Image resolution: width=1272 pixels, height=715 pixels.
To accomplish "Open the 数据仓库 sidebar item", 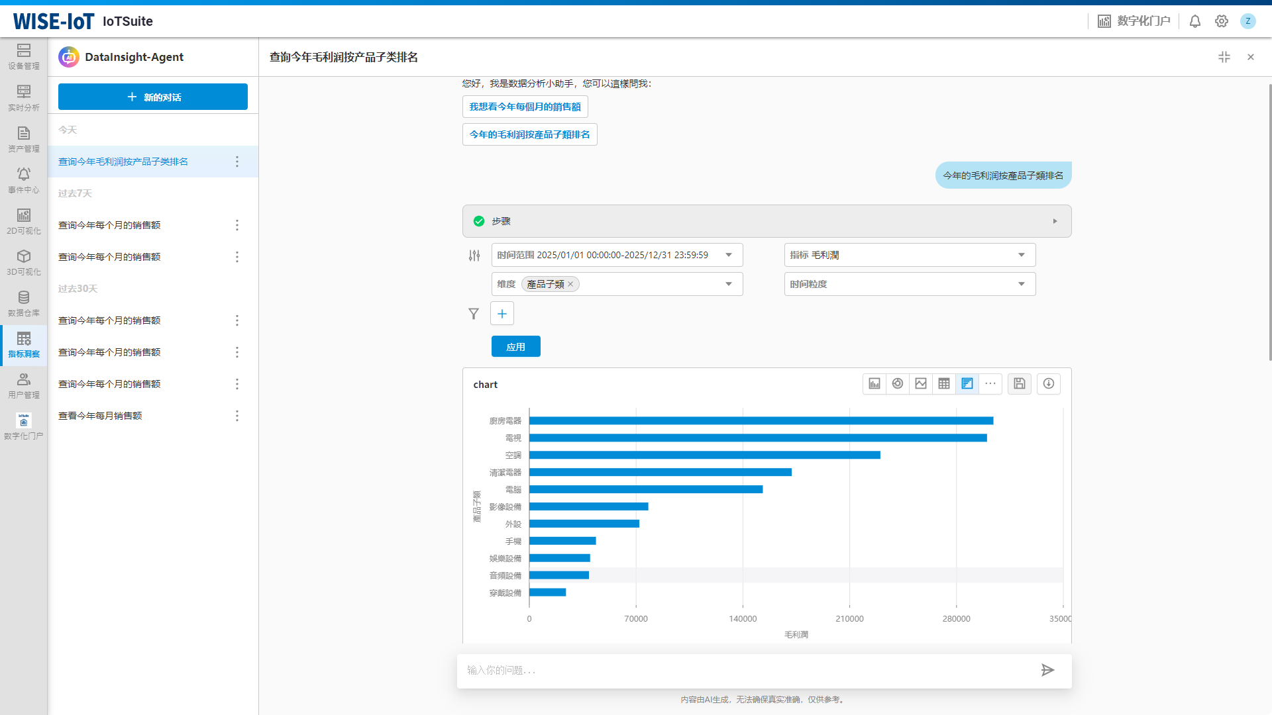I will click(24, 304).
